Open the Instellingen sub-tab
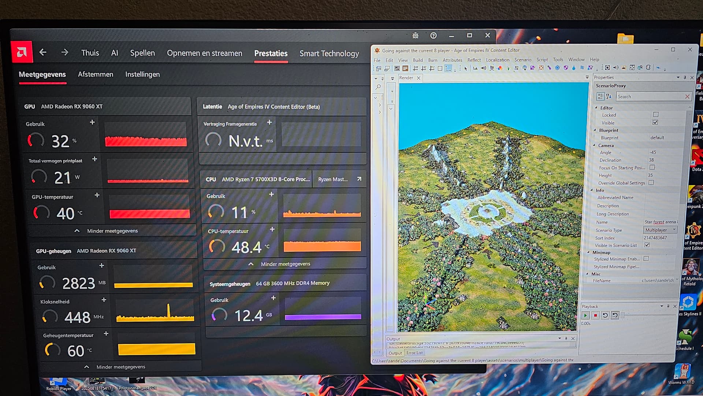This screenshot has width=703, height=396. pyautogui.click(x=142, y=74)
